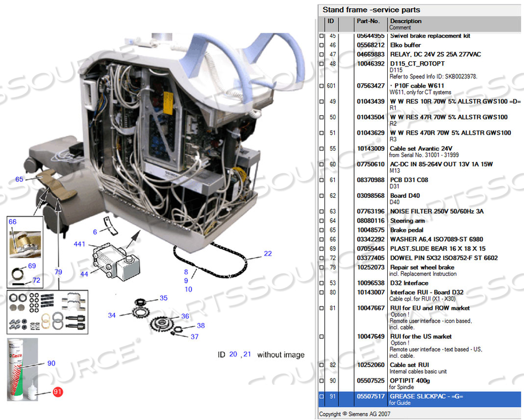Click the Description column header

(x=406, y=22)
